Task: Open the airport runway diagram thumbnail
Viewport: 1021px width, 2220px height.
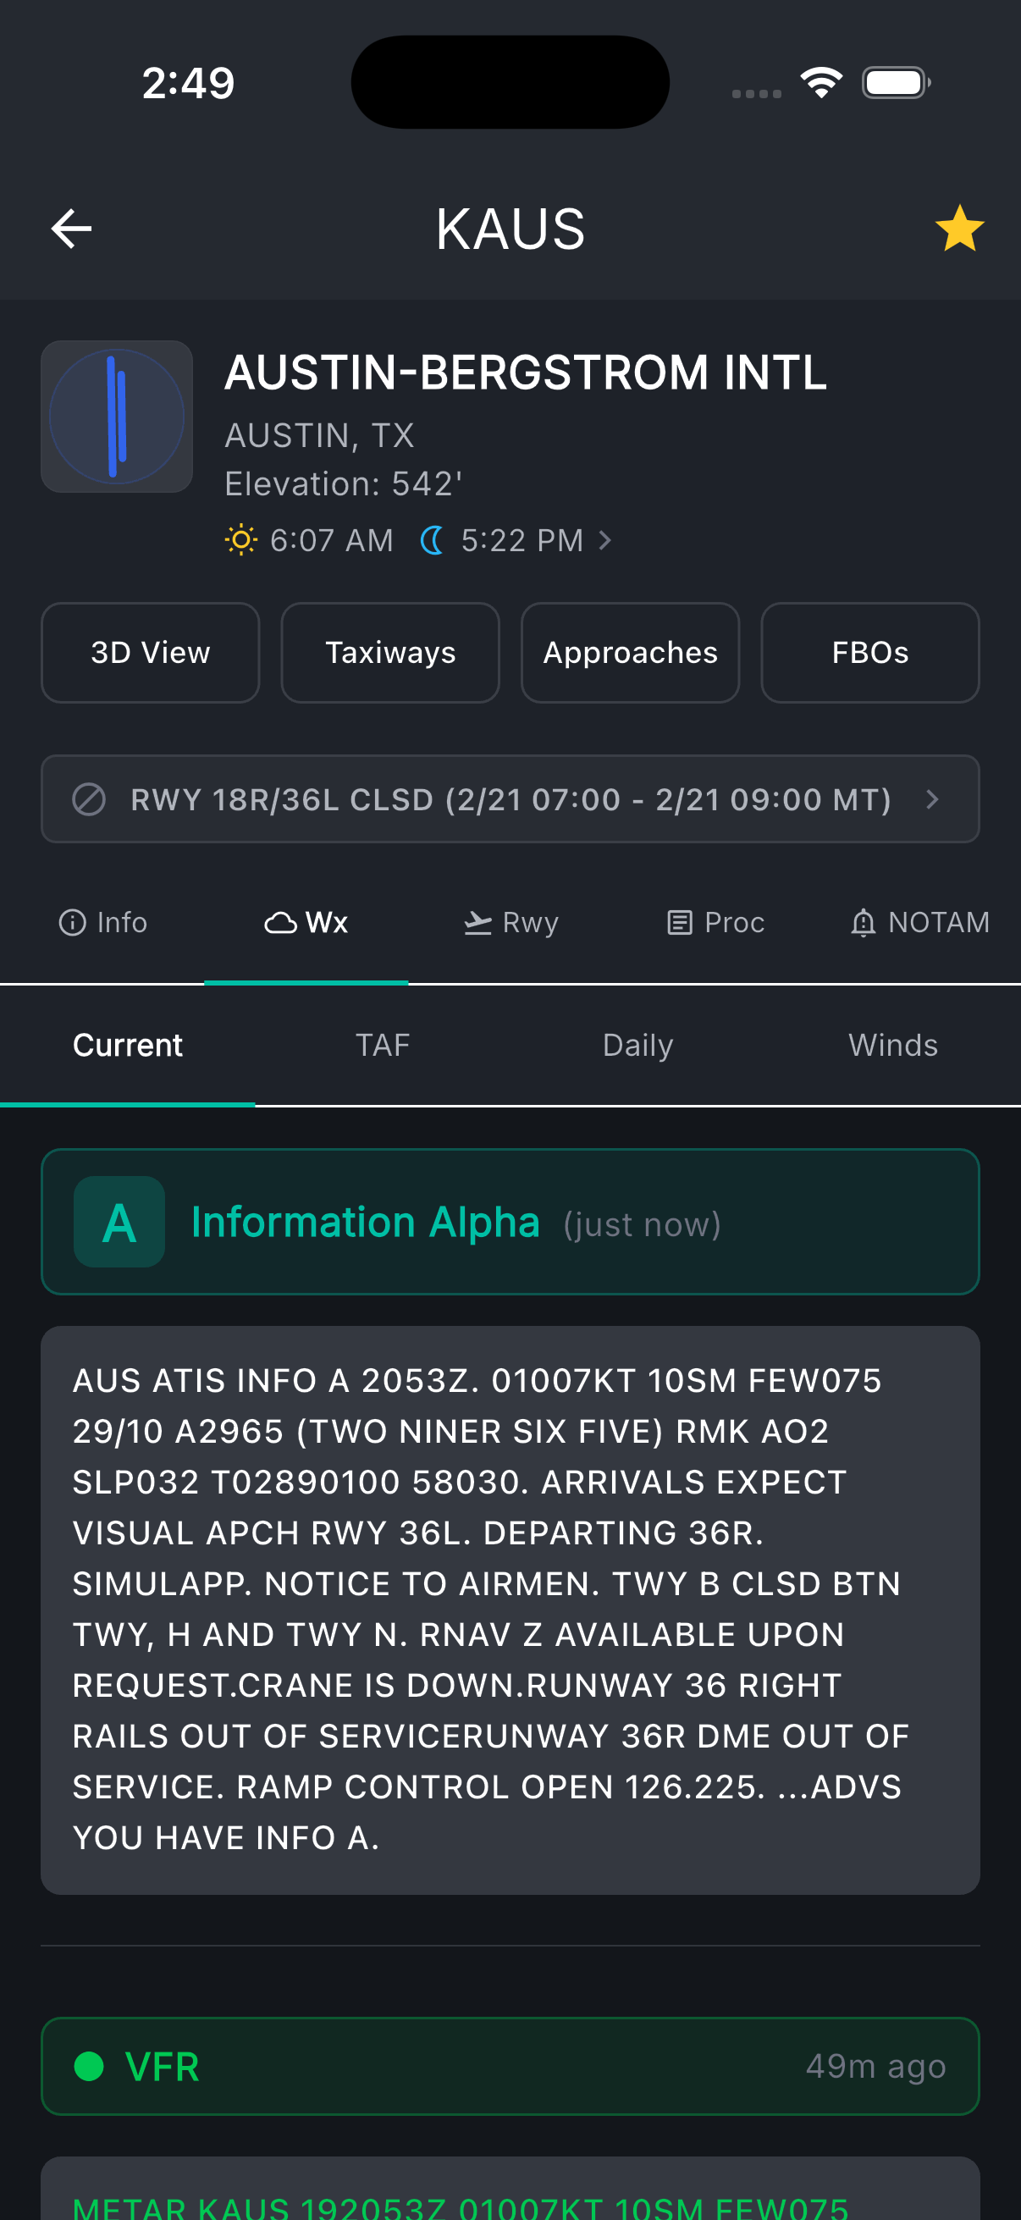Action: pyautogui.click(x=116, y=417)
